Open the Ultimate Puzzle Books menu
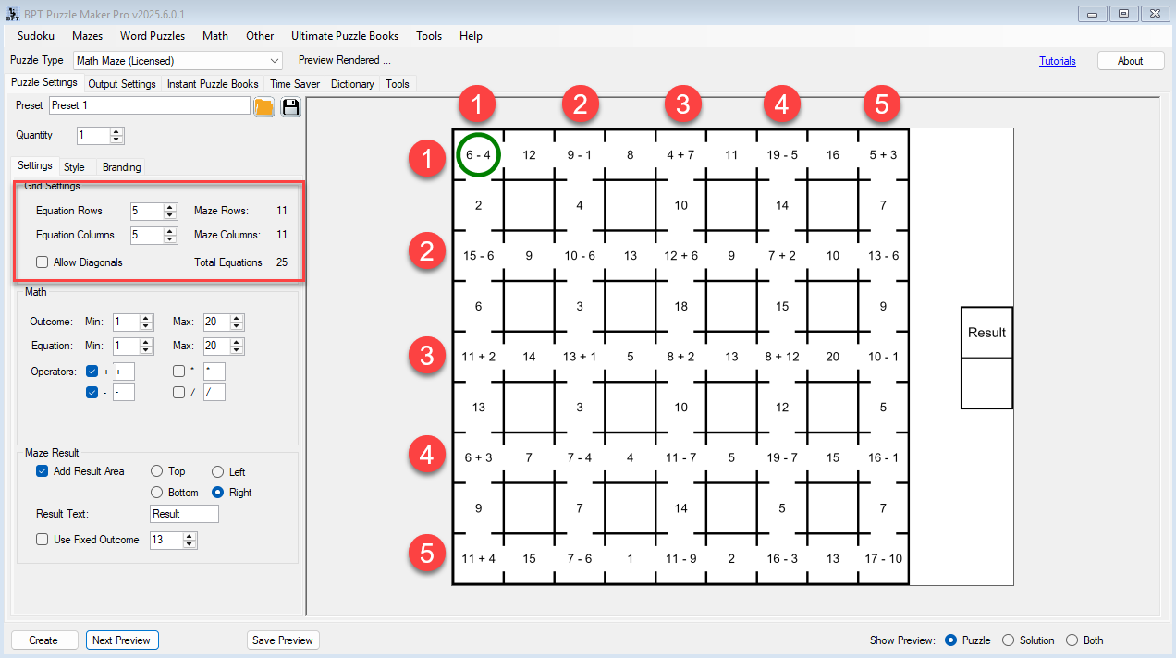Image resolution: width=1176 pixels, height=658 pixels. [x=345, y=36]
